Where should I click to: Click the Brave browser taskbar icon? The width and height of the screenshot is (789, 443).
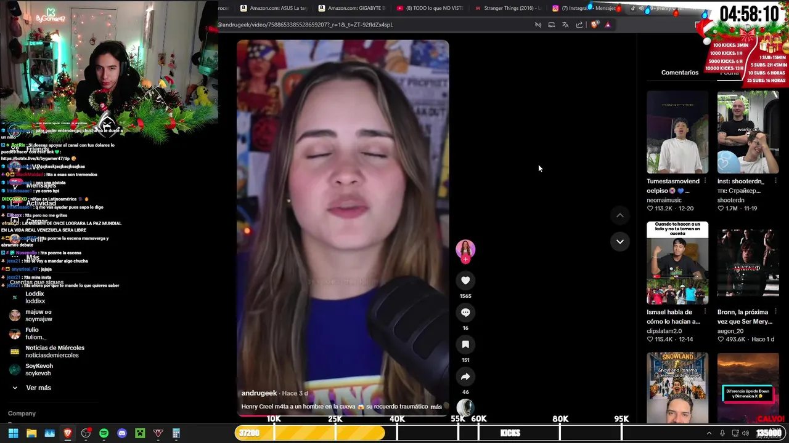pyautogui.click(x=68, y=433)
